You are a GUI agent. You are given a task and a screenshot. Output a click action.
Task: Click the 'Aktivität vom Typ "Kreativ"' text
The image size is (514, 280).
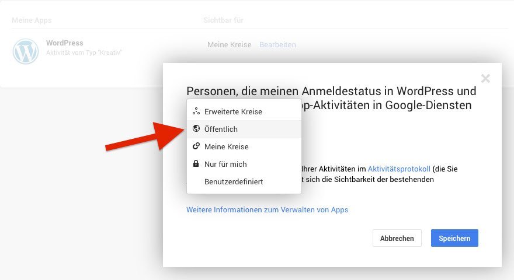pos(84,52)
